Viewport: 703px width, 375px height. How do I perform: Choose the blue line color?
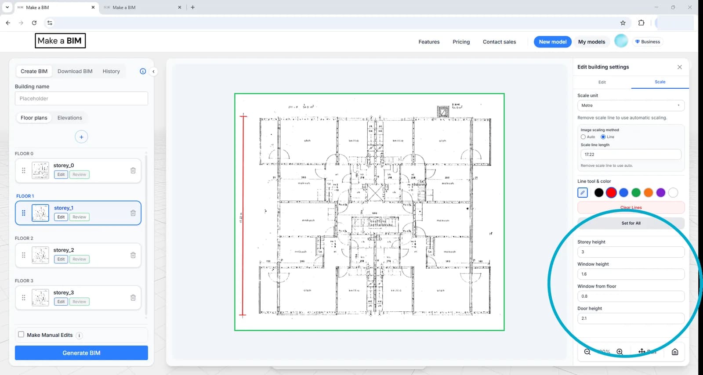pyautogui.click(x=623, y=192)
